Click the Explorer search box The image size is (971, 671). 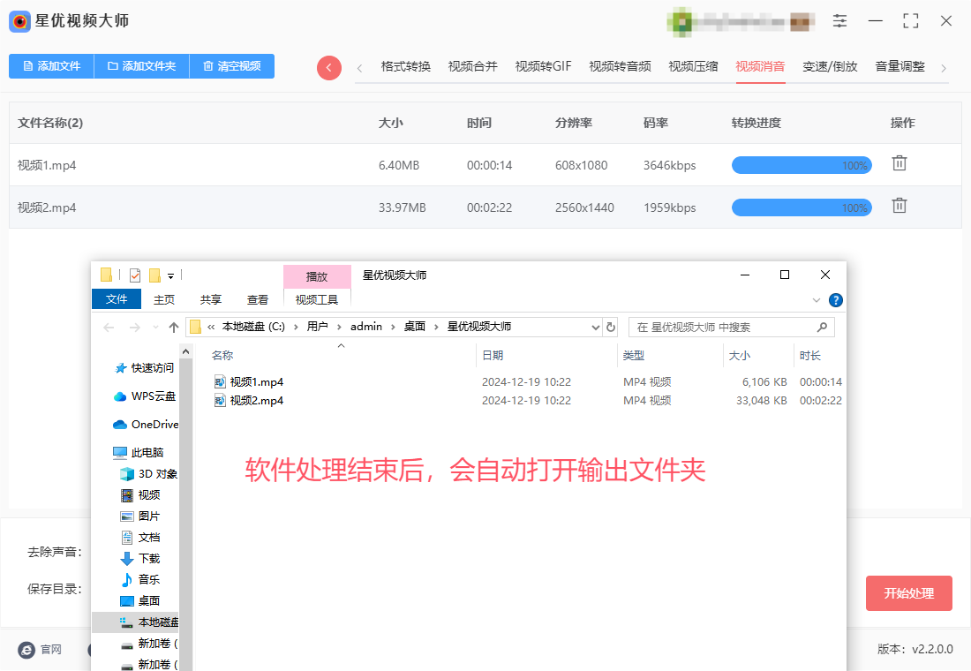coord(732,328)
